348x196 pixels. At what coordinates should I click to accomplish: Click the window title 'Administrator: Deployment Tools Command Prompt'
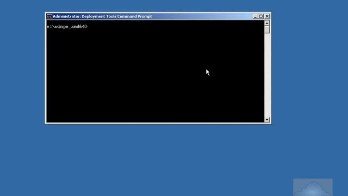click(x=102, y=16)
